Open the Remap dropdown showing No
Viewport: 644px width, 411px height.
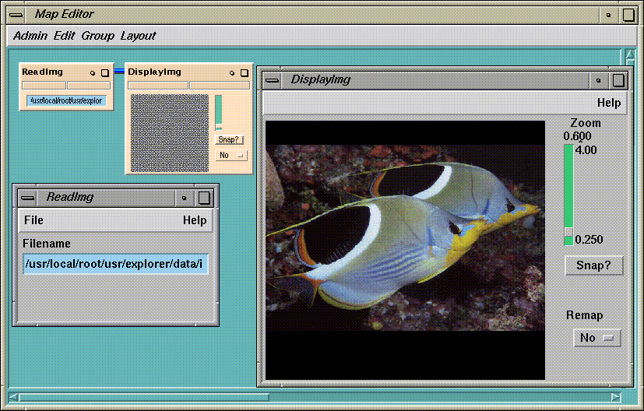pos(596,337)
